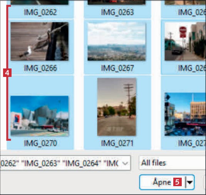The height and width of the screenshot is (195, 206).
Task: Click the IMG_0266 file name label
Action: (x=40, y=68)
